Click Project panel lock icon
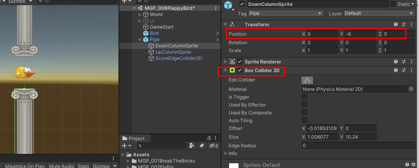The height and width of the screenshot is (168, 419). pos(209,138)
